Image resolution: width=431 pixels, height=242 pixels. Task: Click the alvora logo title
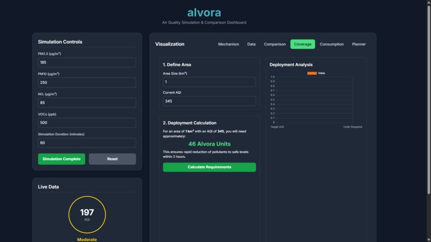pyautogui.click(x=204, y=13)
